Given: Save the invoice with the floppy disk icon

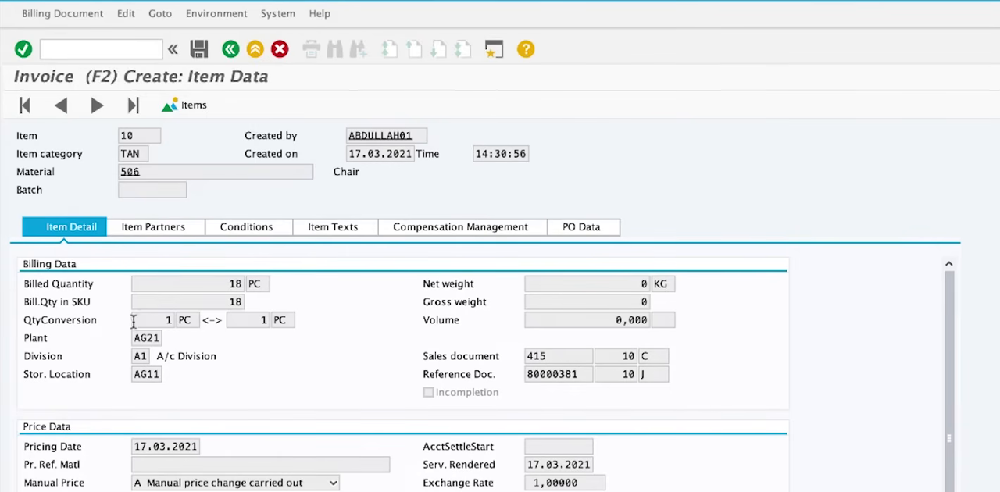Looking at the screenshot, I should coord(199,49).
